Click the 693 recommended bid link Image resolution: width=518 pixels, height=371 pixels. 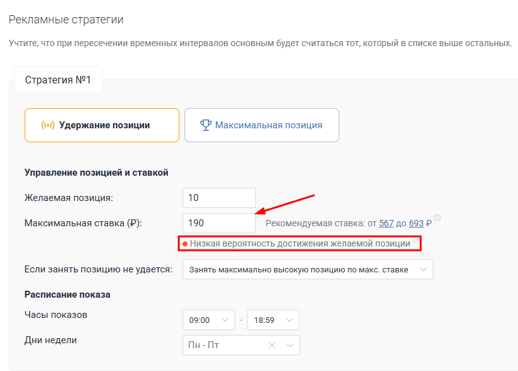416,223
